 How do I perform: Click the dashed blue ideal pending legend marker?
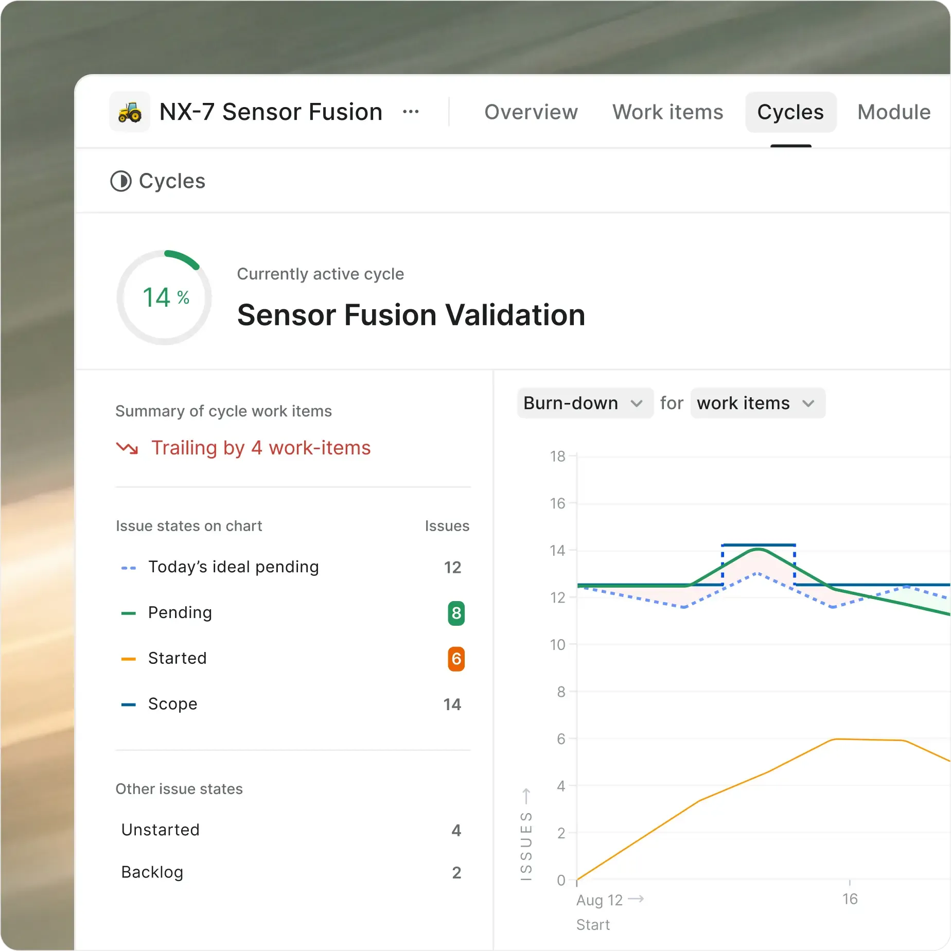tap(128, 568)
